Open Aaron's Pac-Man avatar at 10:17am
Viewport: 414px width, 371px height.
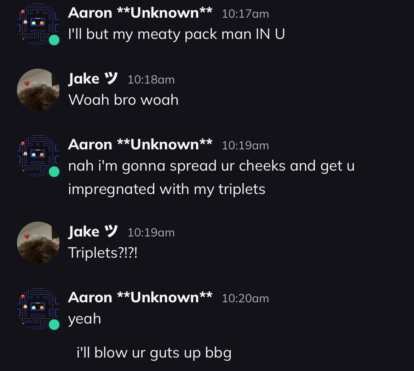(38, 24)
